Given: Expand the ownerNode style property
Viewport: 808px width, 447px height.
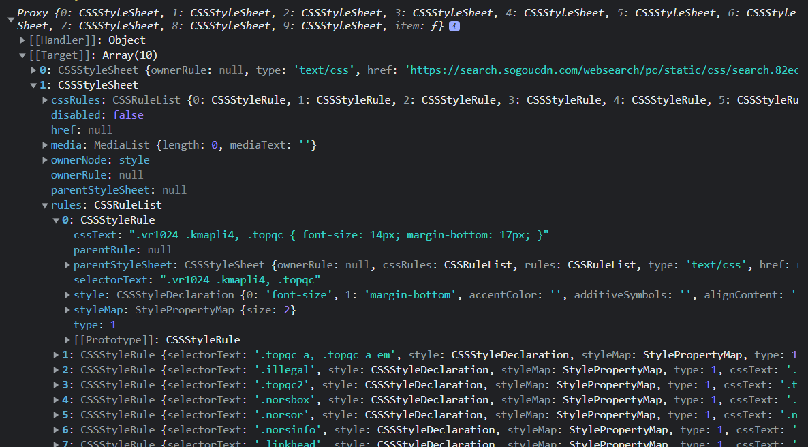Looking at the screenshot, I should click(x=45, y=160).
